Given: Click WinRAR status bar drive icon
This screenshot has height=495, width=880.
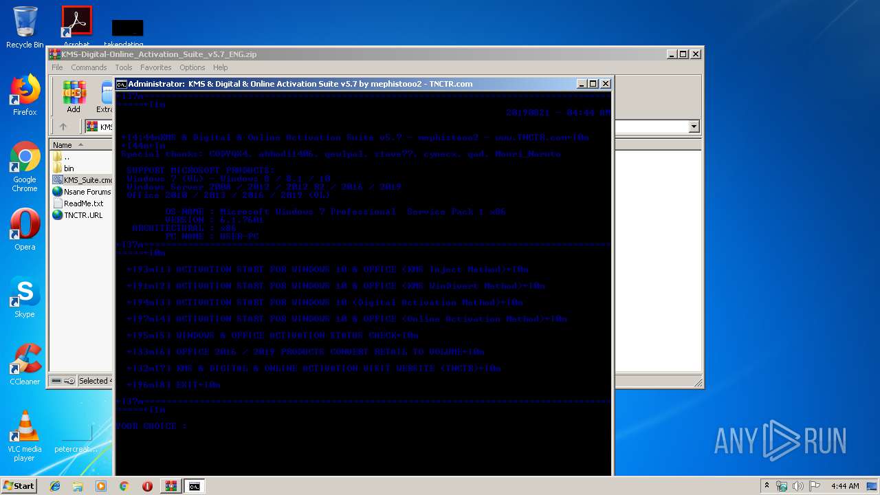Looking at the screenshot, I should (56, 381).
